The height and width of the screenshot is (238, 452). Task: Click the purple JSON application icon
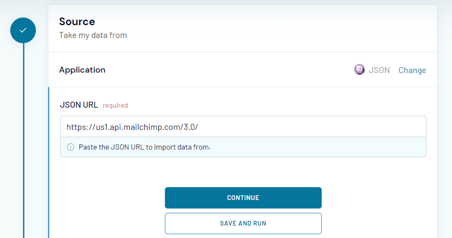tap(359, 70)
